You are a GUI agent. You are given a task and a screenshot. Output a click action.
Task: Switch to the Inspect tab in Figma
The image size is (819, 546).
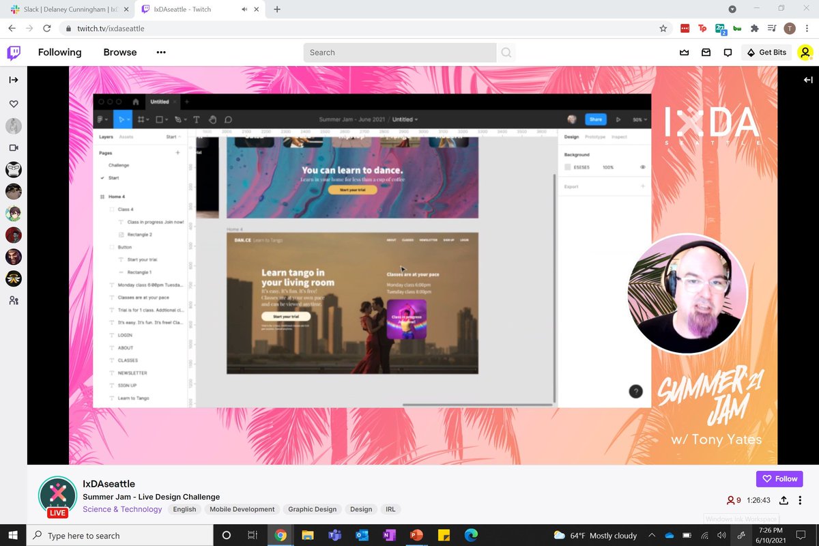pos(619,137)
